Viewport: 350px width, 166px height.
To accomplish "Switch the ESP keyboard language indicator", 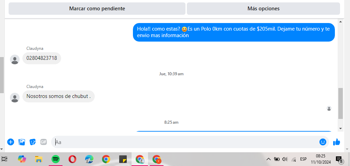I will tap(303, 159).
